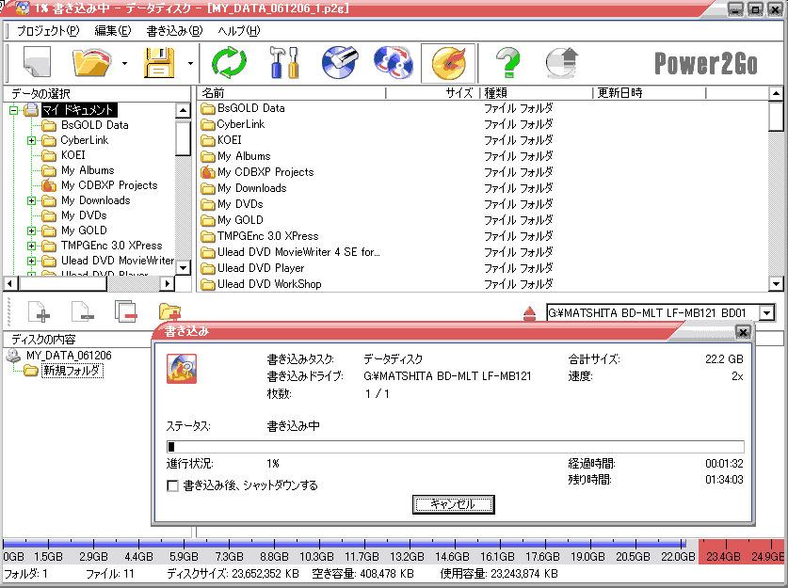Click the erase disc icon

tap(340, 62)
